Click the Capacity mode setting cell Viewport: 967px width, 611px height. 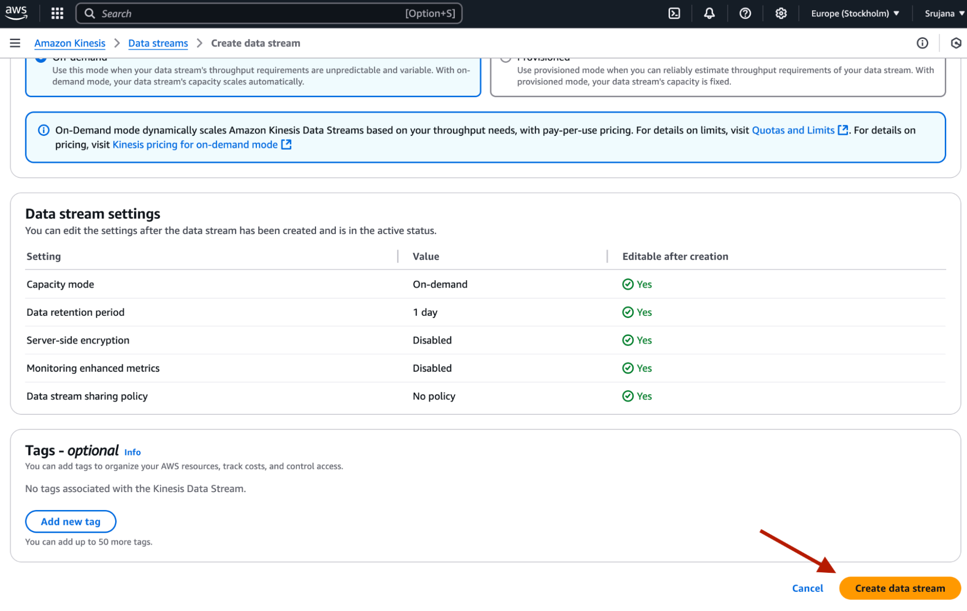pyautogui.click(x=60, y=284)
